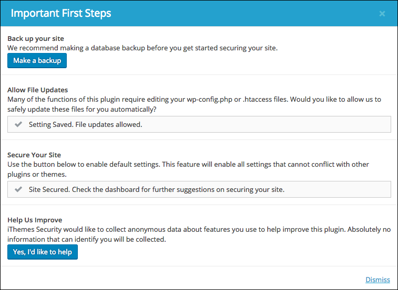The width and height of the screenshot is (398, 290).
Task: Click the Back up your site heading
Action: point(36,38)
